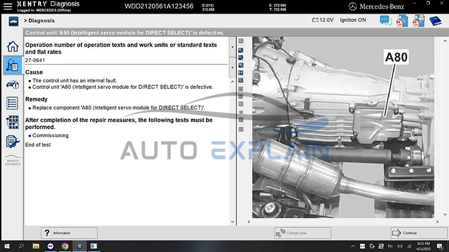Open TeamViewer from the taskbar
This screenshot has width=449, height=252.
coord(51,246)
